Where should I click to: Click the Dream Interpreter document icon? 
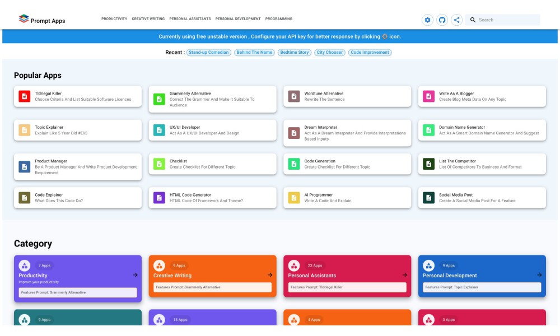tap(293, 133)
